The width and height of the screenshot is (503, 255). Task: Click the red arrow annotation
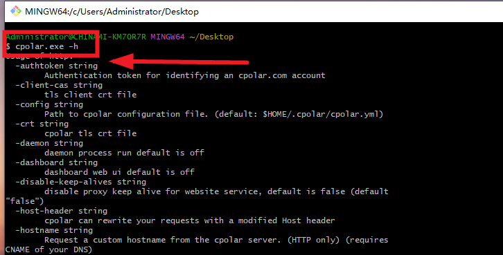(x=179, y=61)
